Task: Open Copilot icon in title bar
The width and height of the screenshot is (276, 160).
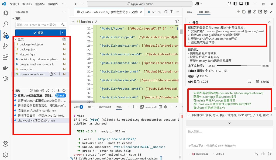Action: coord(197,4)
